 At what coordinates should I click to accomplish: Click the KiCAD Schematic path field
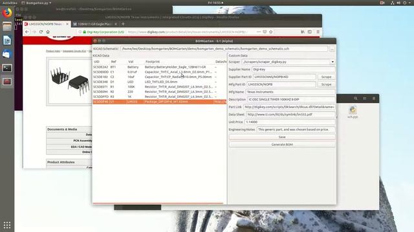pyautogui.click(x=224, y=49)
